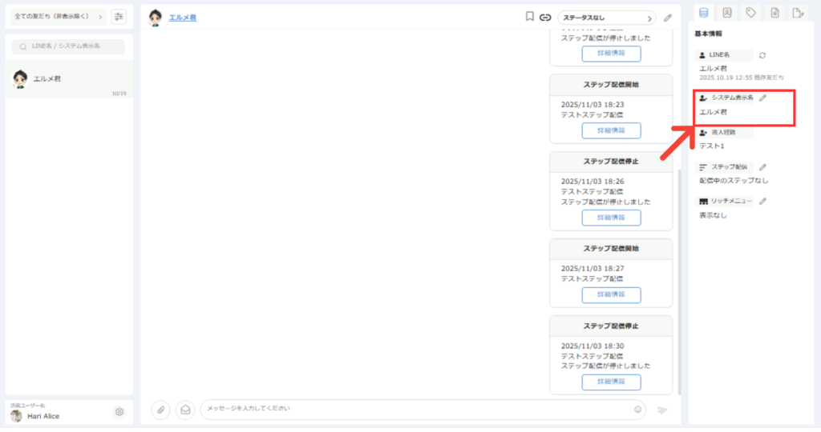
Task: Open settings gear next to Hari Alice
Action: (x=119, y=412)
